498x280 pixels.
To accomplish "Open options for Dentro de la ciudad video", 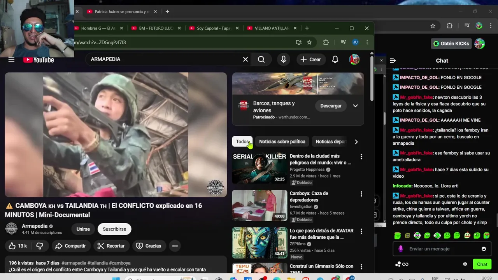I will pyautogui.click(x=361, y=156).
